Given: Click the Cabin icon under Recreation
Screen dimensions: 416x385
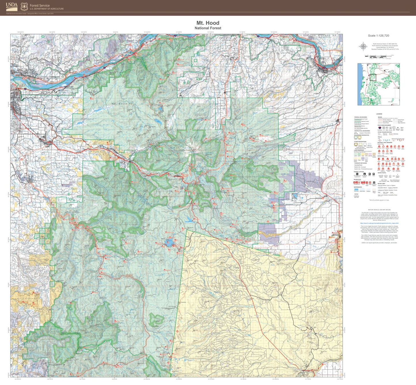Looking at the screenshot, I should pyautogui.click(x=370, y=182).
